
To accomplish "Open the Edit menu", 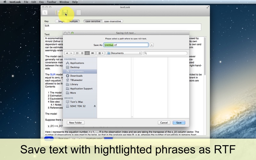I will pos(34,2).
